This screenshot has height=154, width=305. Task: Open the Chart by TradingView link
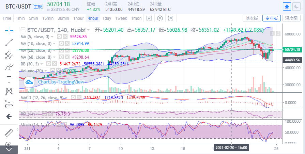(x=61, y=82)
